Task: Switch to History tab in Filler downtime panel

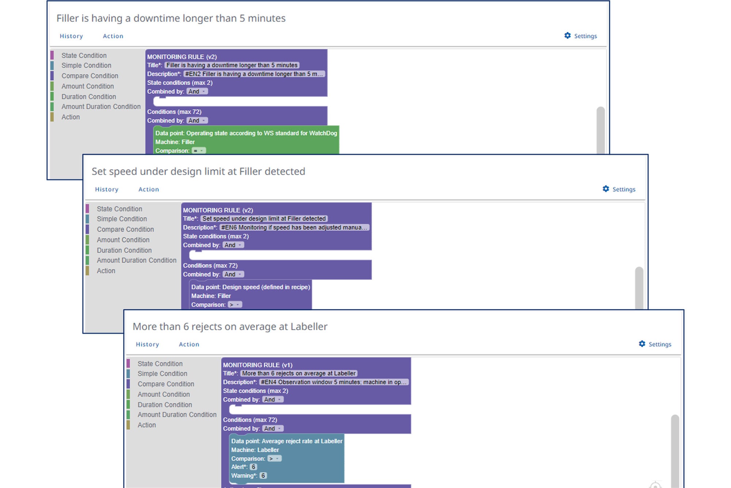Action: click(x=71, y=36)
